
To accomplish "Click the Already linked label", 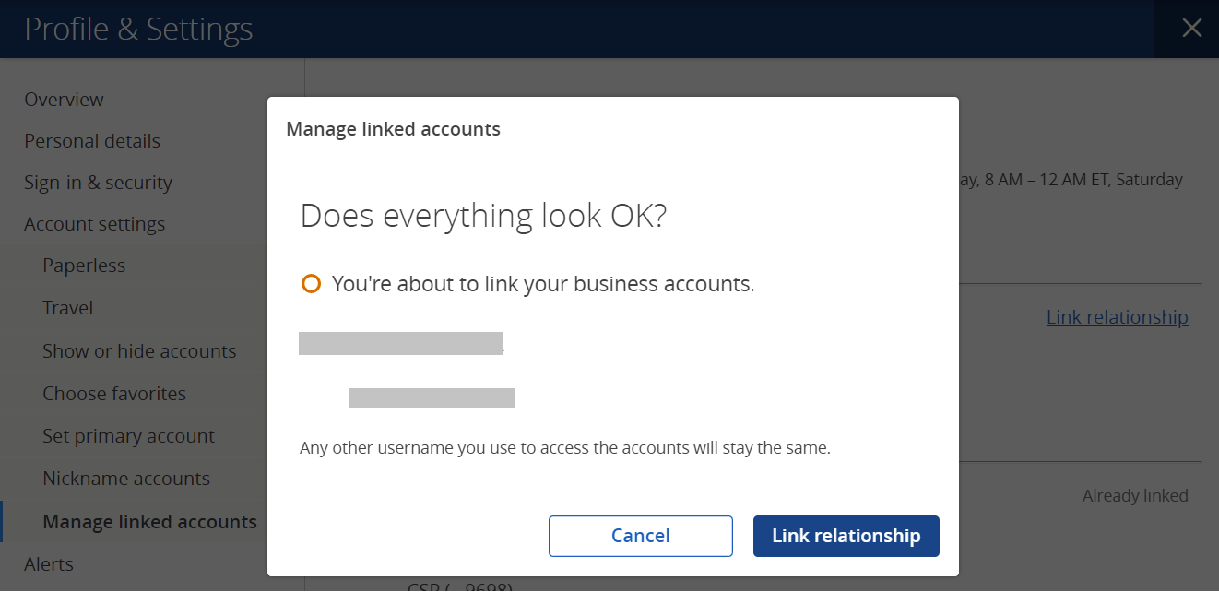I will (x=1135, y=495).
